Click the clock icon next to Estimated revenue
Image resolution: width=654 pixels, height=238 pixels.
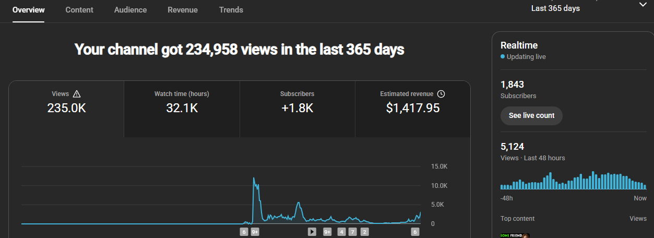tap(441, 94)
